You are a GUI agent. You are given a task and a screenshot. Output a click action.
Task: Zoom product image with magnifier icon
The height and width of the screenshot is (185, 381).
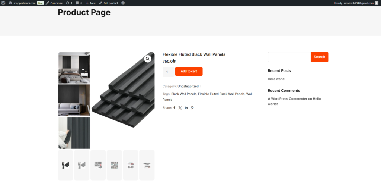[x=148, y=59]
